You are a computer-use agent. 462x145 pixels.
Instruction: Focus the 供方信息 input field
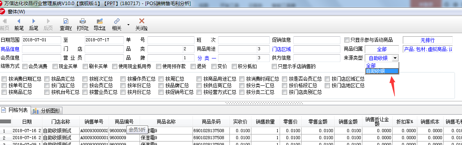(317, 58)
